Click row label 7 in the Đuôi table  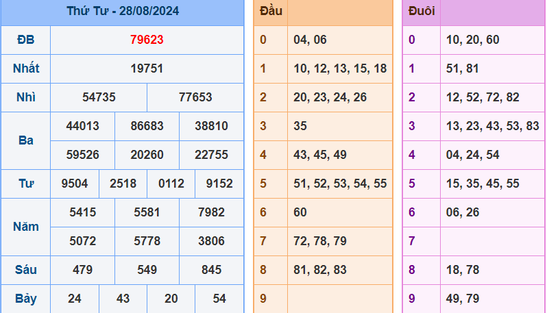coord(412,241)
